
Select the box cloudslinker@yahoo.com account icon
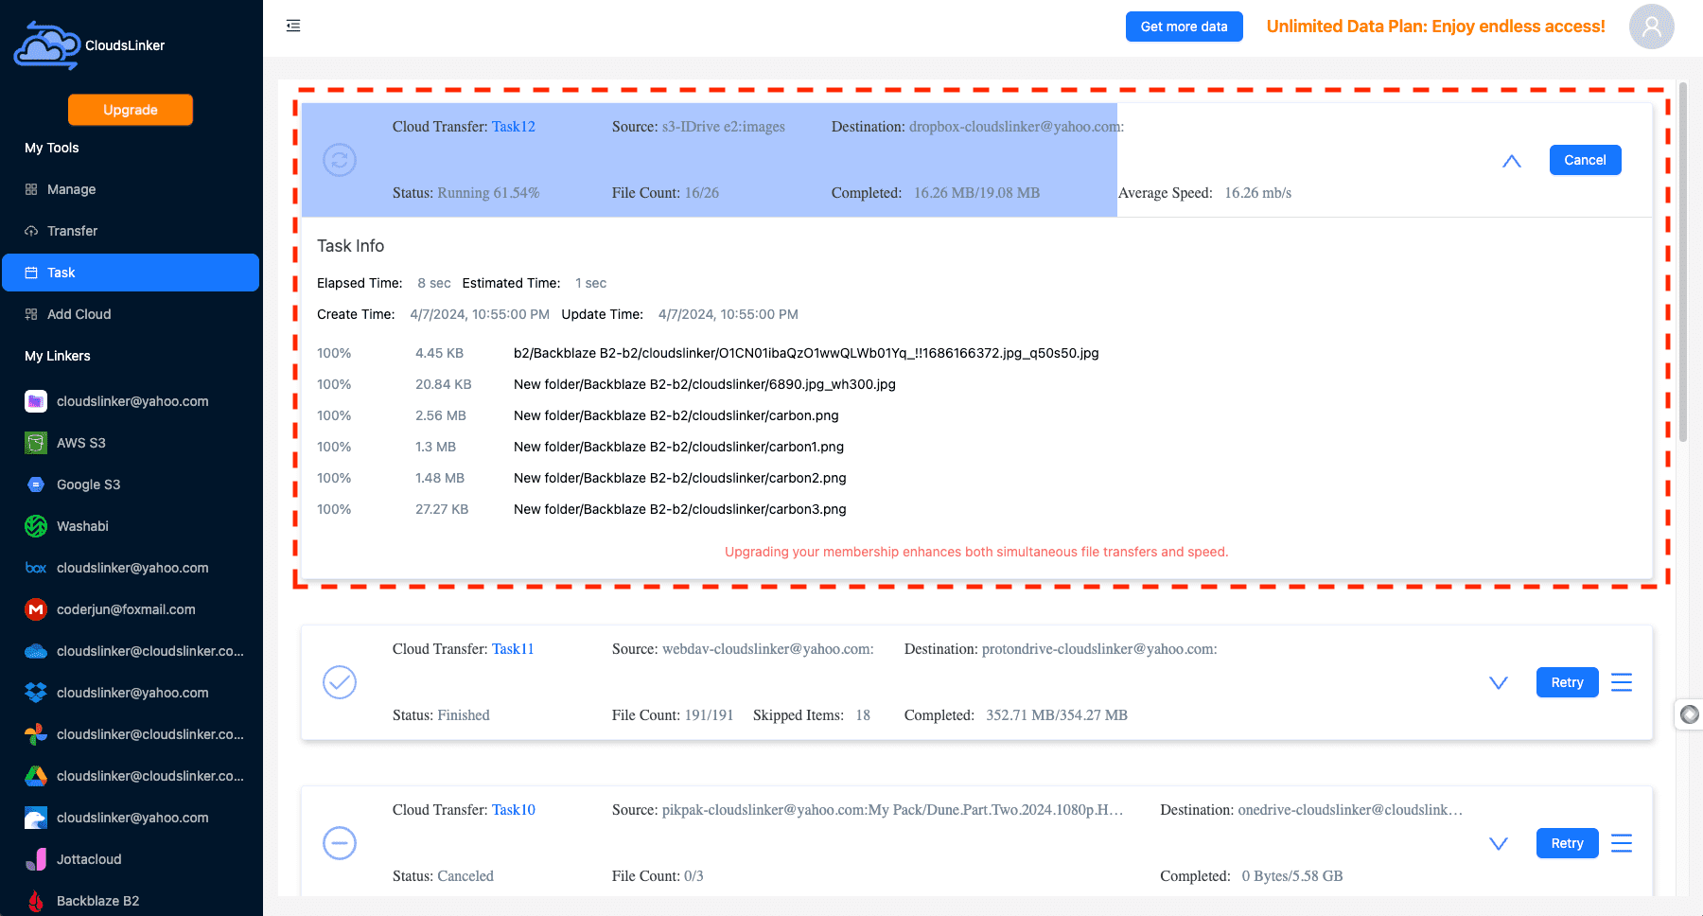(36, 568)
